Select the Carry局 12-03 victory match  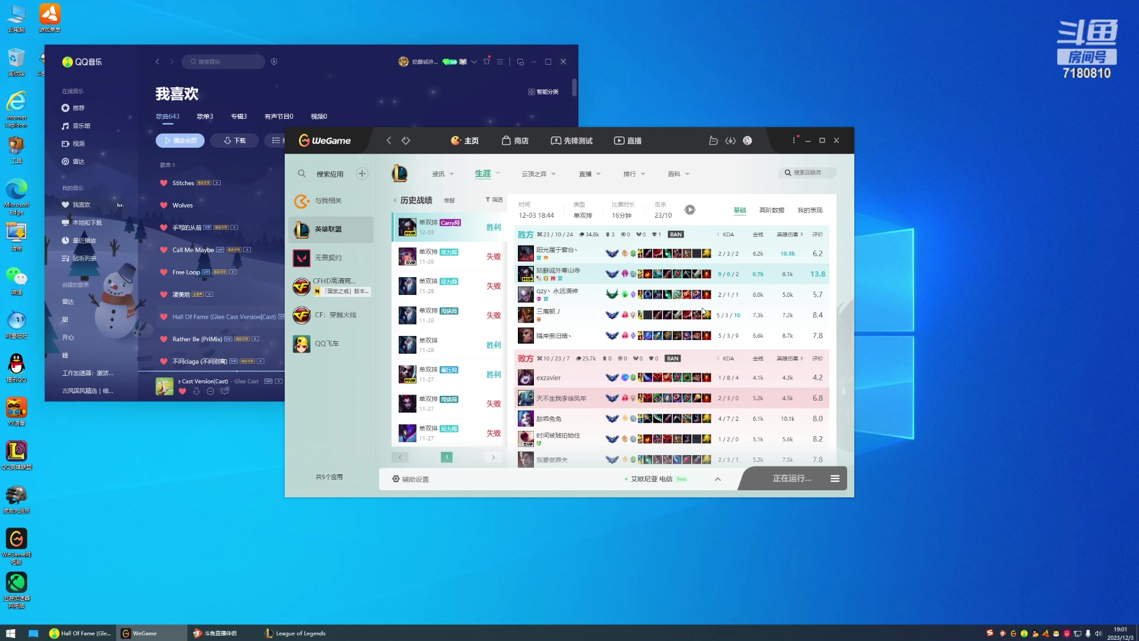[x=449, y=227]
